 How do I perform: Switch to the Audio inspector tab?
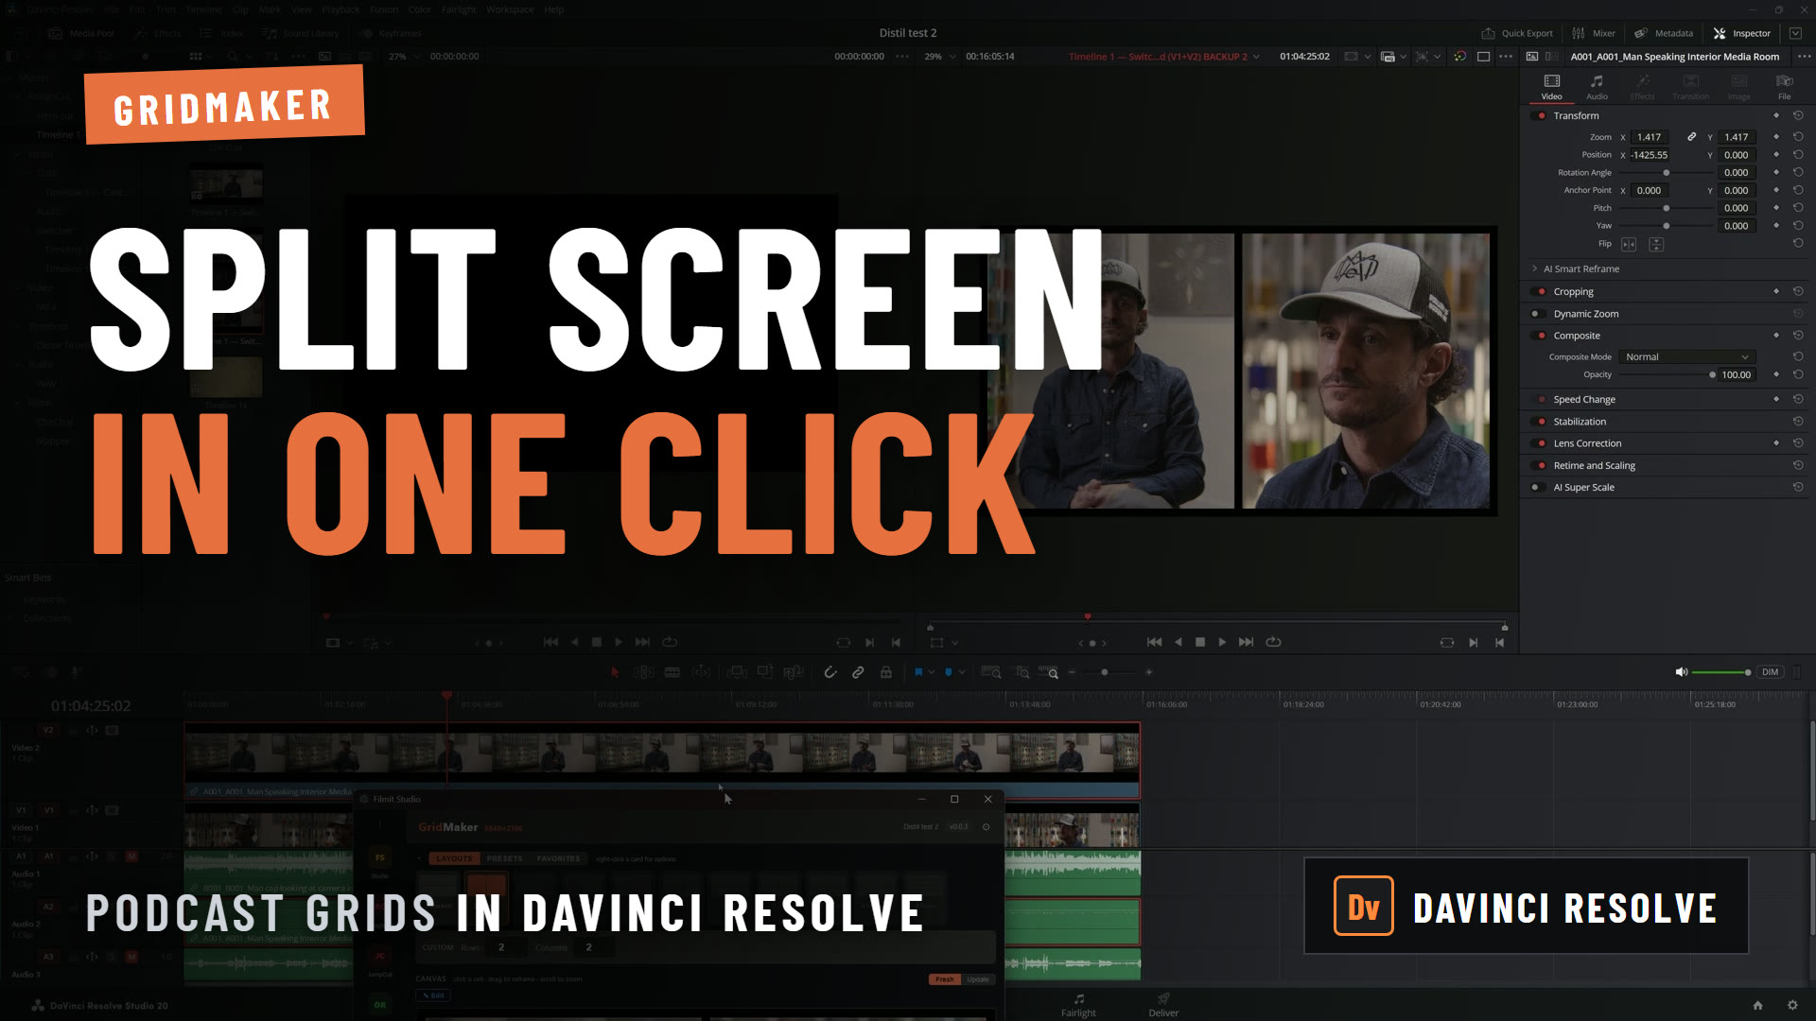pos(1597,86)
